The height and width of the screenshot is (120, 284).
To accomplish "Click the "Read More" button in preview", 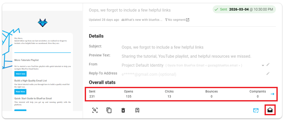I will coord(20,92).
